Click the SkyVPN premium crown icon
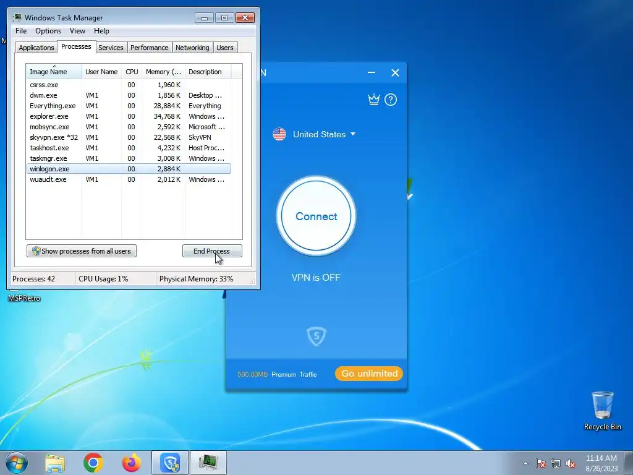Image resolution: width=633 pixels, height=475 pixels. [374, 100]
